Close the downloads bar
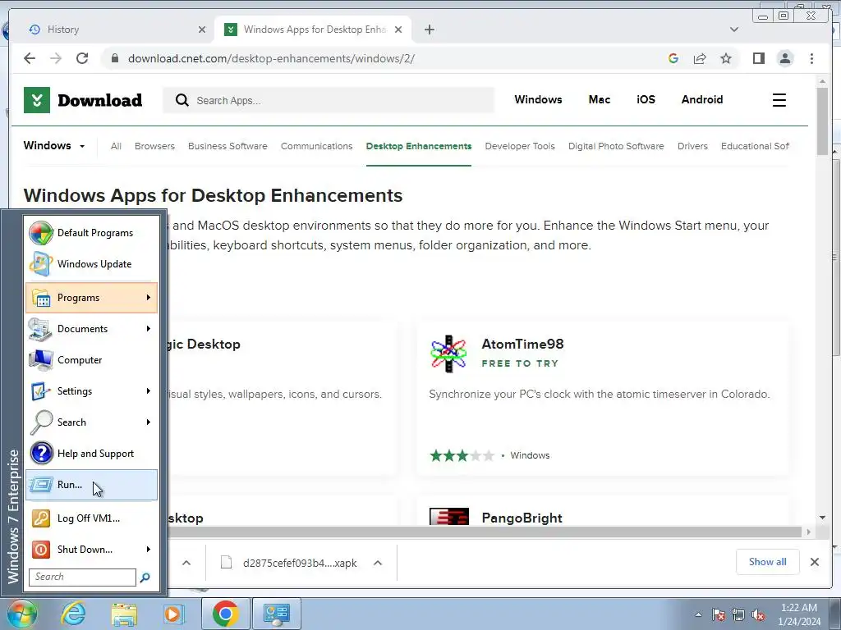 tap(814, 562)
